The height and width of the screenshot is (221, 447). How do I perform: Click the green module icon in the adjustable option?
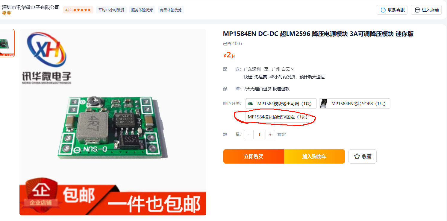click(251, 104)
